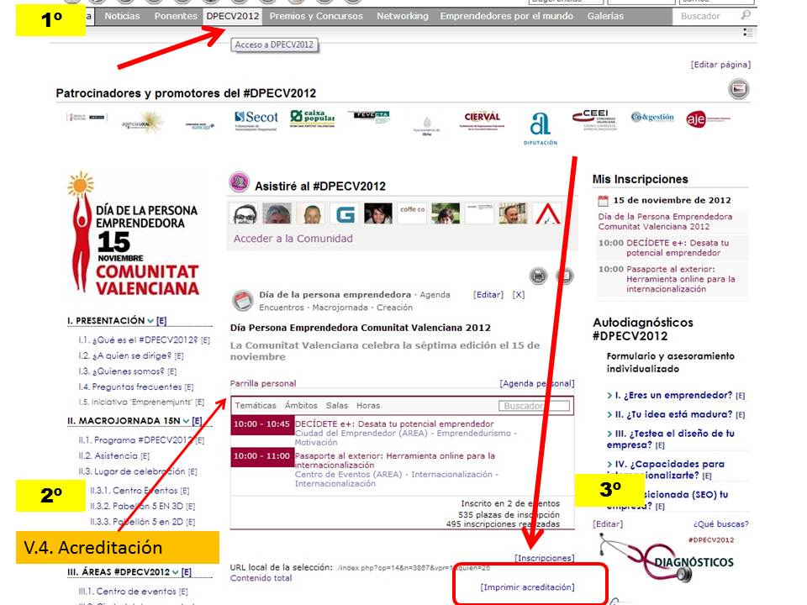
Task: Click the Imprimir acreditación link
Action: tap(527, 587)
